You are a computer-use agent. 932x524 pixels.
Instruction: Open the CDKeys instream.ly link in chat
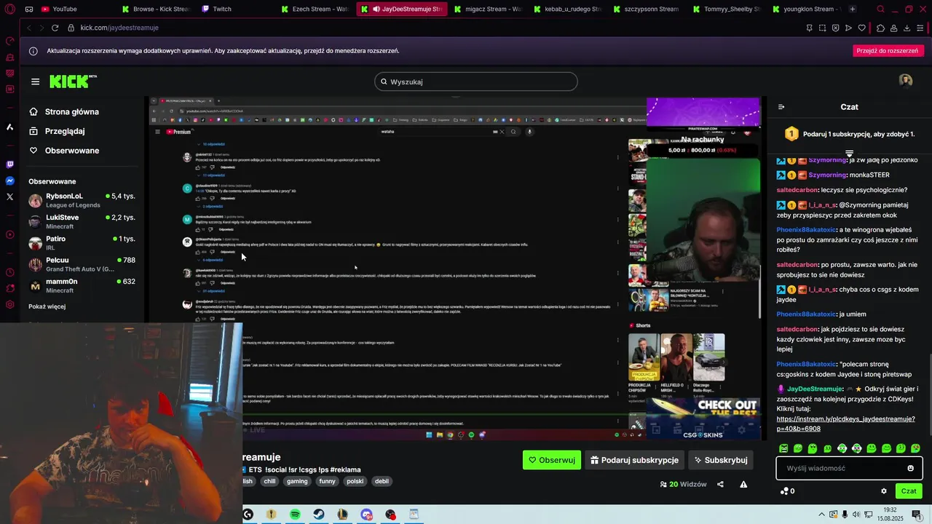click(x=845, y=424)
